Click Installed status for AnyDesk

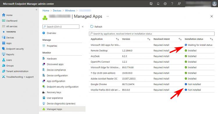pyautogui.click(x=192, y=56)
